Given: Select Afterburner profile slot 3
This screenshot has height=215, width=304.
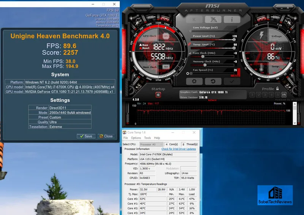Looking at the screenshot, I should coord(265,95).
